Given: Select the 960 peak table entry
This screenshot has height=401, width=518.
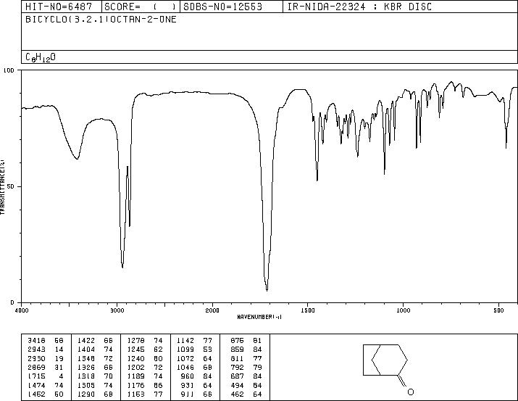Looking at the screenshot, I should tap(197, 376).
